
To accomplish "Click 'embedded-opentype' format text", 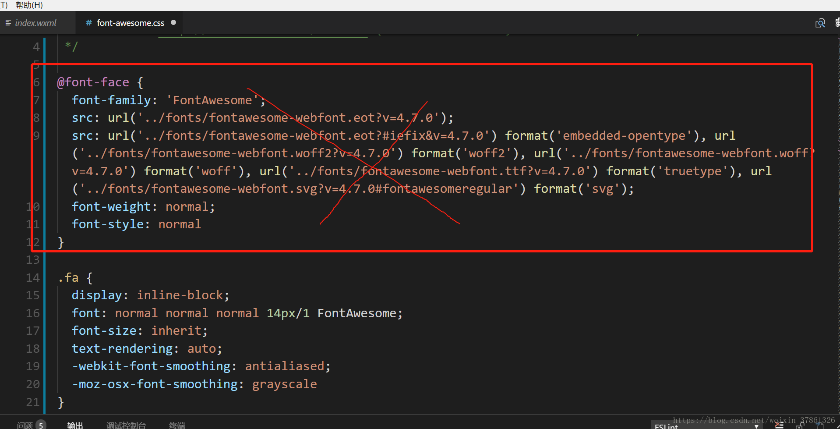I will [624, 136].
